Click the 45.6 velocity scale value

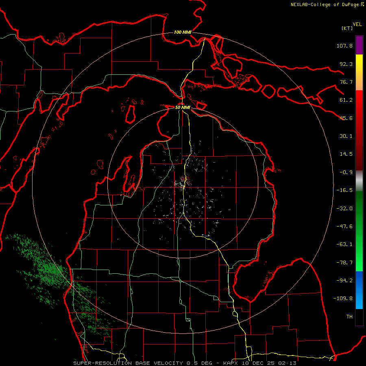pyautogui.click(x=346, y=118)
